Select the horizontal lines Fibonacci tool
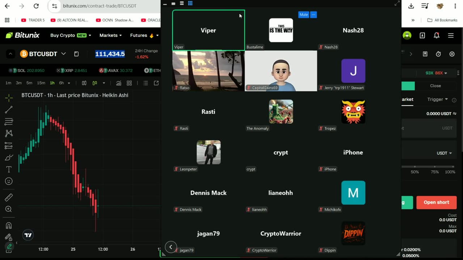The height and width of the screenshot is (260, 463). point(9,121)
